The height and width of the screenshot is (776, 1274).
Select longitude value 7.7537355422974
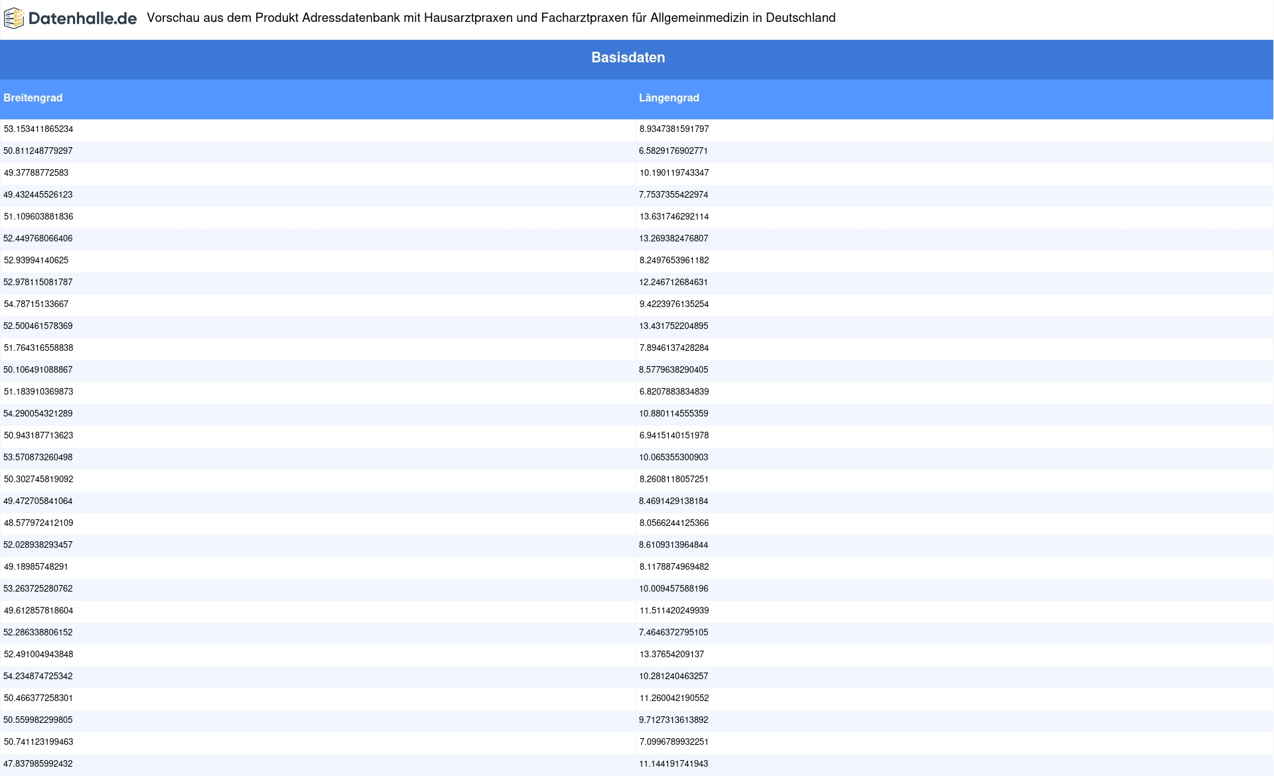[673, 195]
